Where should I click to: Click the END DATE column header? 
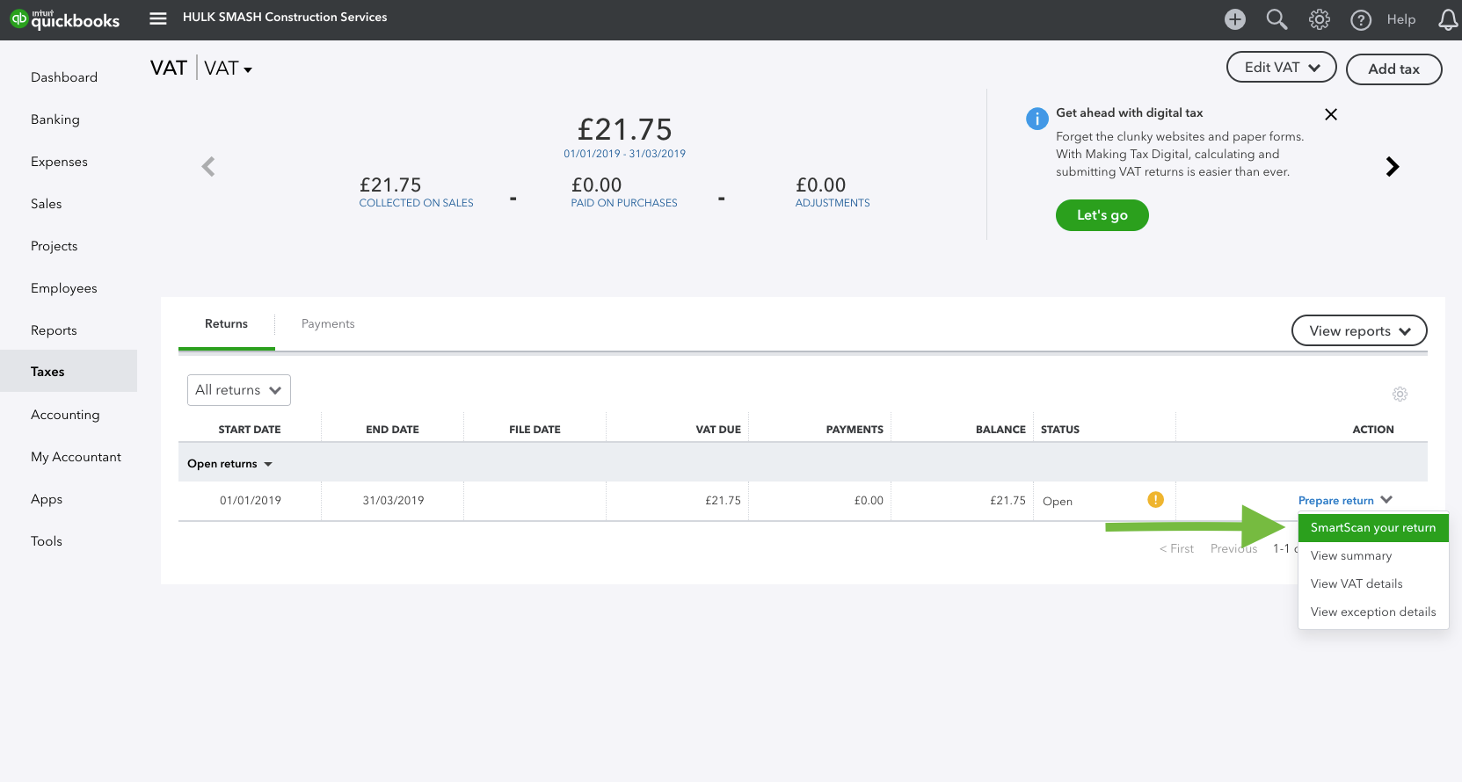click(x=392, y=430)
